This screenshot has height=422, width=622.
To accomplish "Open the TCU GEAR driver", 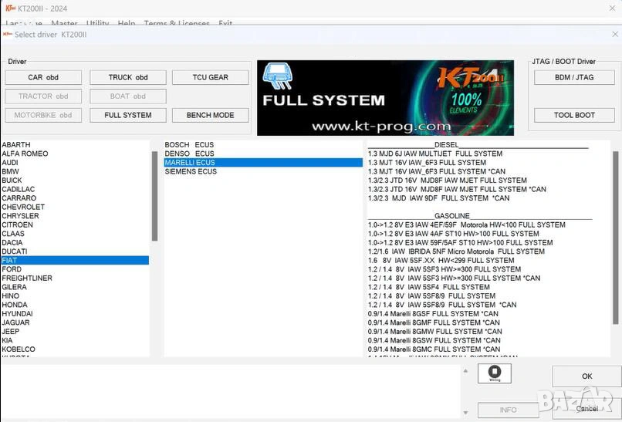I will coord(210,77).
